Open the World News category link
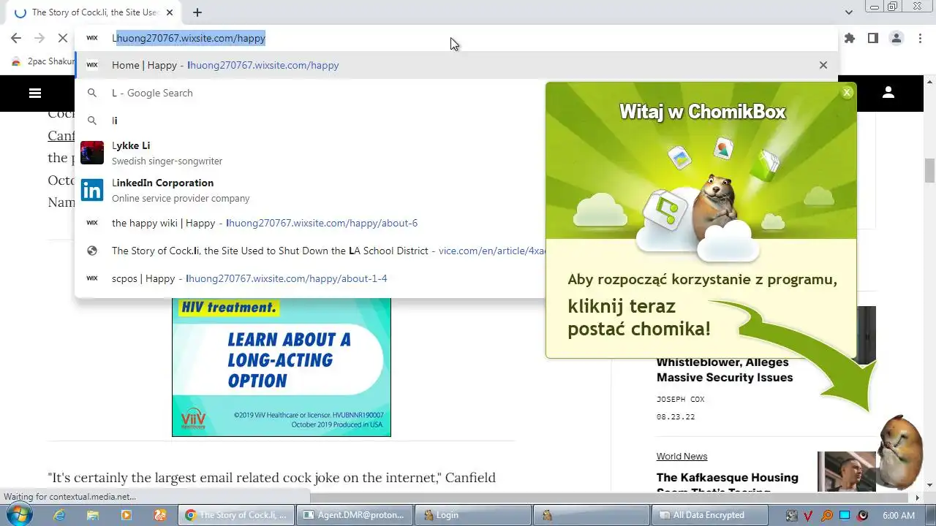This screenshot has width=936, height=526. pos(682,457)
